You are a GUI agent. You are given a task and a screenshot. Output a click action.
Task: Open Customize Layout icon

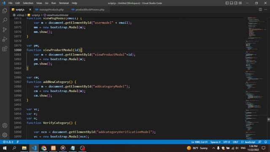click(240, 3)
